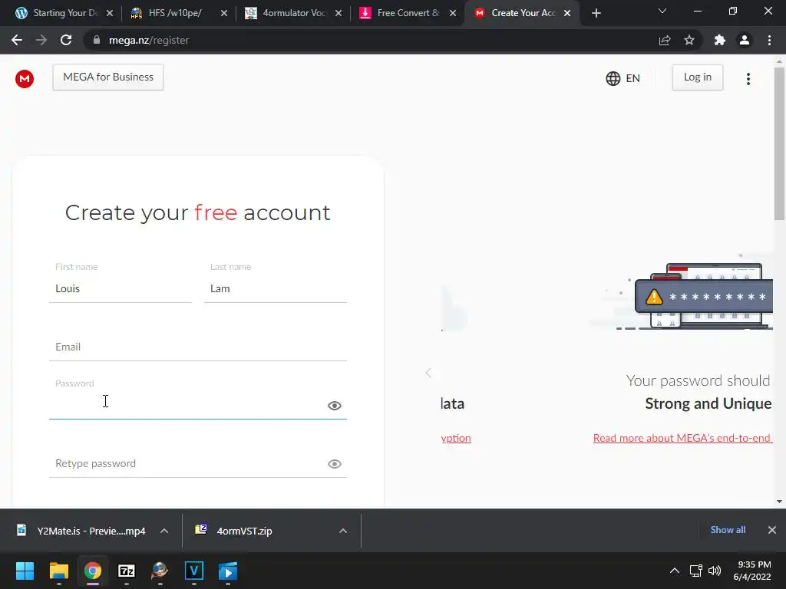This screenshot has width=786, height=589.
Task: Open the volume tray icon
Action: 715,571
